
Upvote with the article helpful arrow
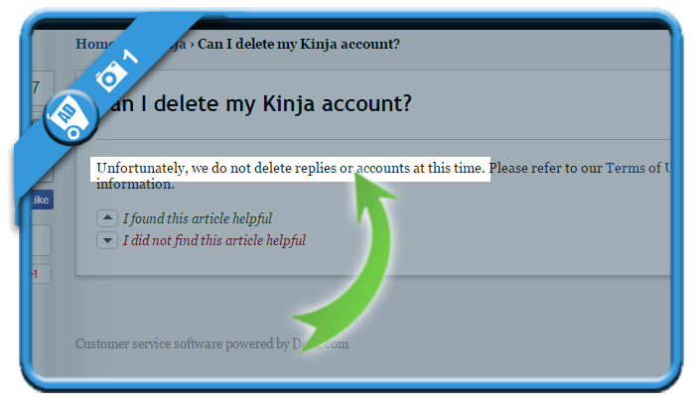pos(107,218)
